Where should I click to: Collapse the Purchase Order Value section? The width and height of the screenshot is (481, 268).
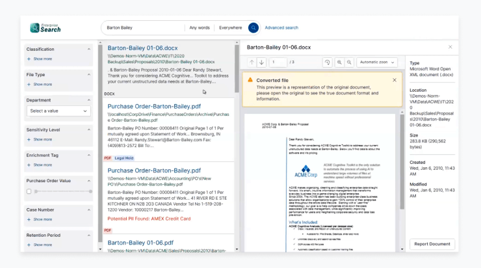pos(88,181)
